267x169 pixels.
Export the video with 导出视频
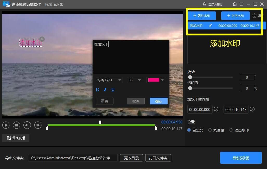(240, 158)
